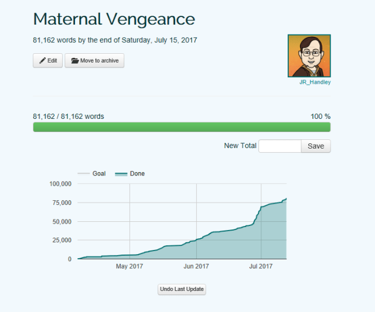
Task: Save the new word total
Action: coord(316,146)
